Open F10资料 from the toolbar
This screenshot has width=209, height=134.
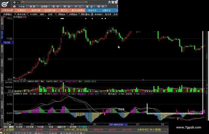click(x=34, y=14)
